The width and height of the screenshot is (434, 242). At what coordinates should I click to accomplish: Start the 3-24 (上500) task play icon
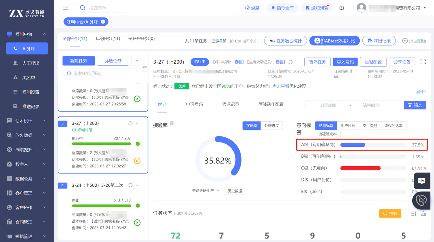pos(137,222)
